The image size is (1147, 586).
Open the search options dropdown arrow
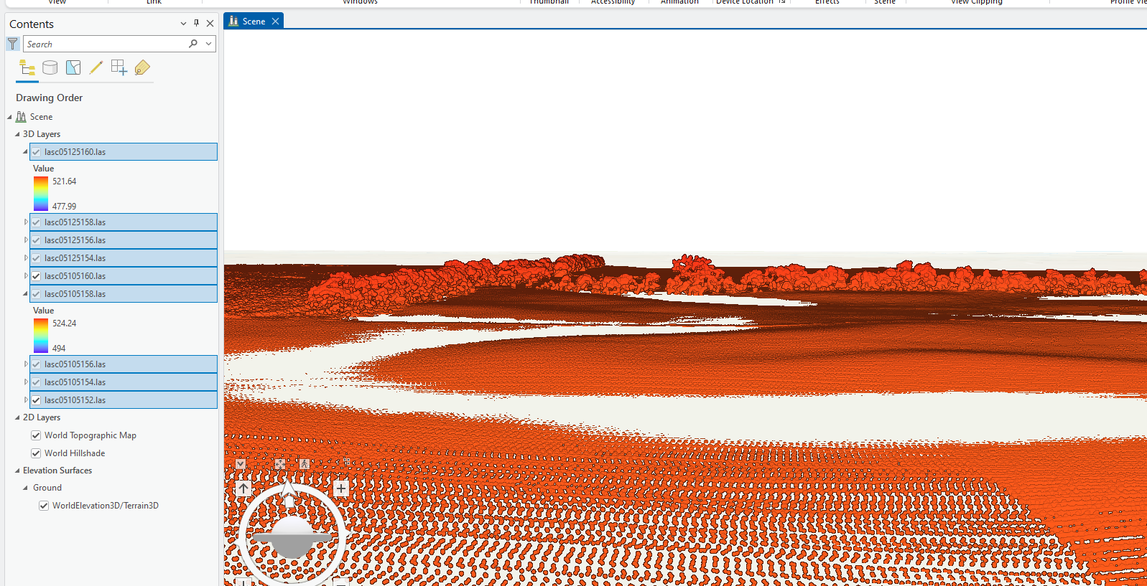208,44
